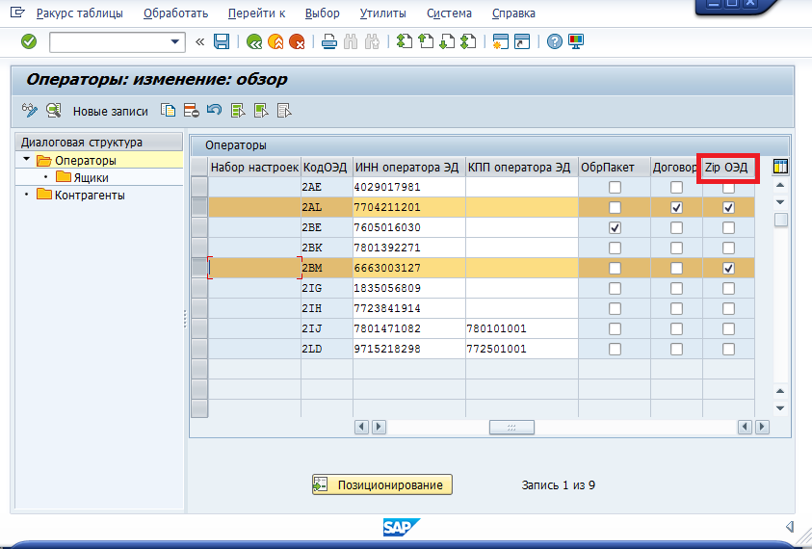Click the Undo change icon
812x549 pixels.
213,111
